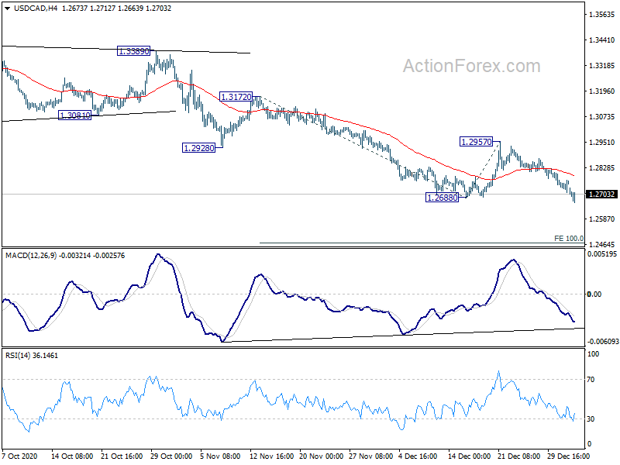The height and width of the screenshot is (465, 620).
Task: Click the RSI 70 level label
Action: point(591,380)
